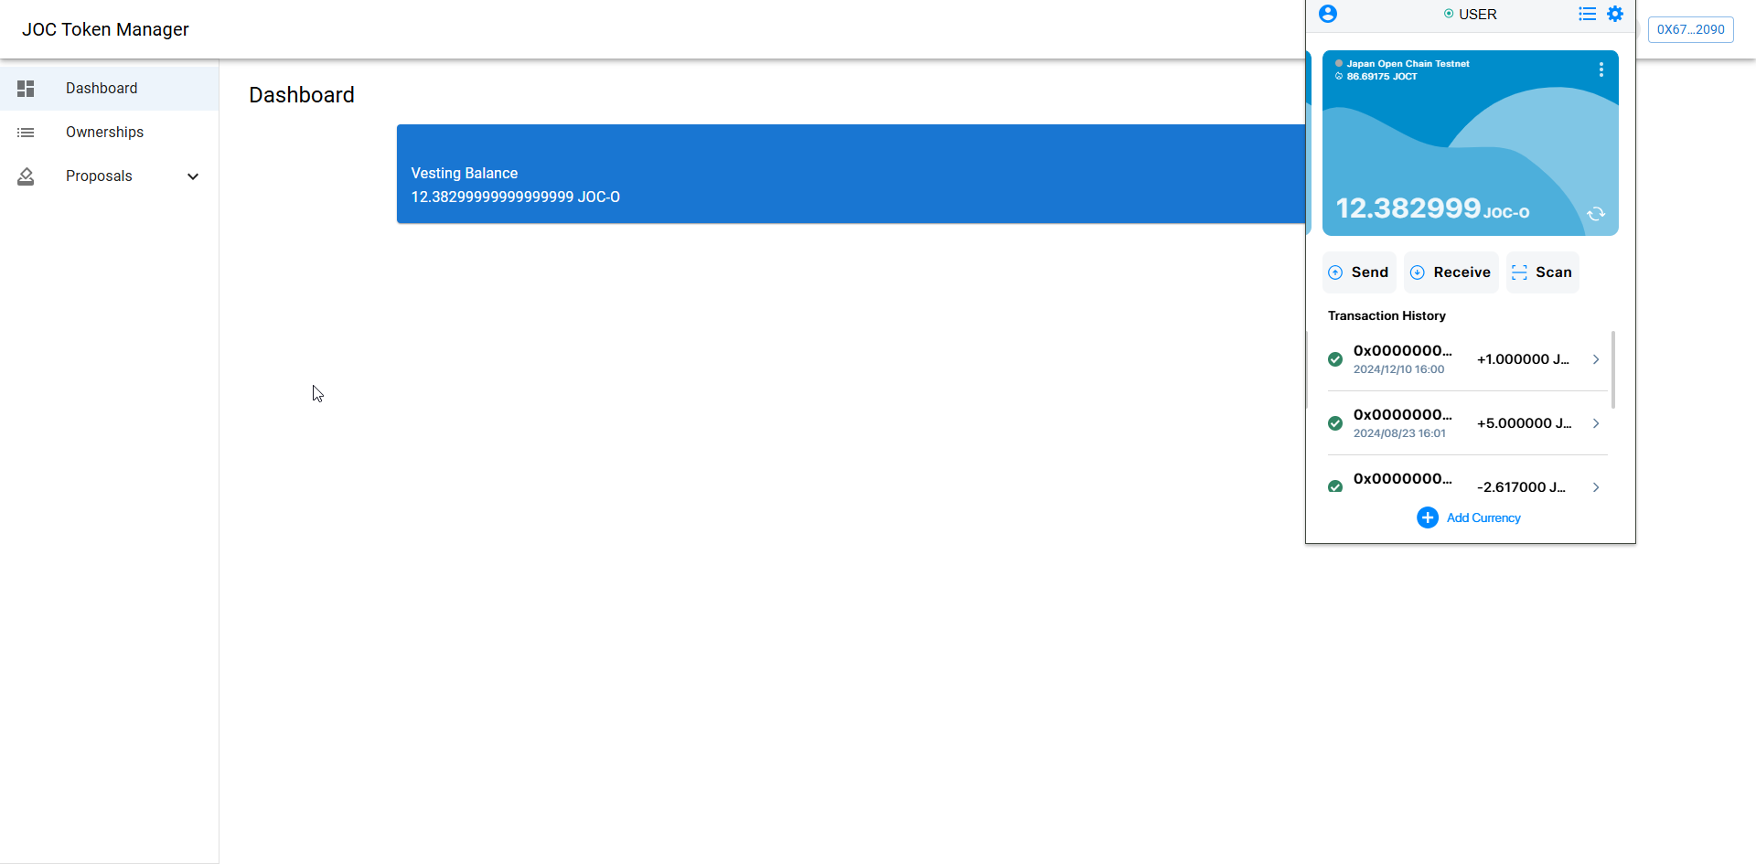Viewport: 1756px width, 864px height.
Task: Expand the +1.000000 transaction details arrow
Action: point(1596,359)
